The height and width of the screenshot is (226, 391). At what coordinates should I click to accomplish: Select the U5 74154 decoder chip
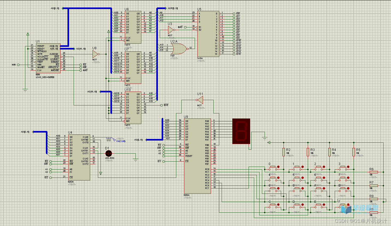click(x=208, y=34)
